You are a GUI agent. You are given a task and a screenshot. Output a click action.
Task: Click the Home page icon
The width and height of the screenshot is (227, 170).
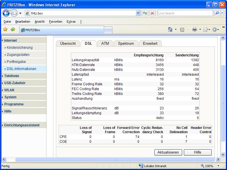170,29
